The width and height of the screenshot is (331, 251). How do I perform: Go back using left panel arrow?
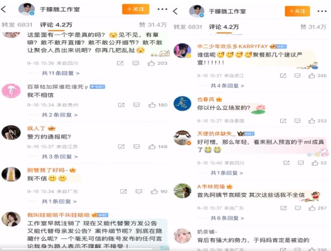[4, 9]
